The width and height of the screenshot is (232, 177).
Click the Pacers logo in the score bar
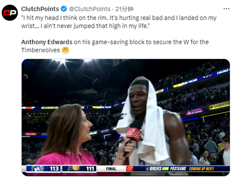[74, 168]
